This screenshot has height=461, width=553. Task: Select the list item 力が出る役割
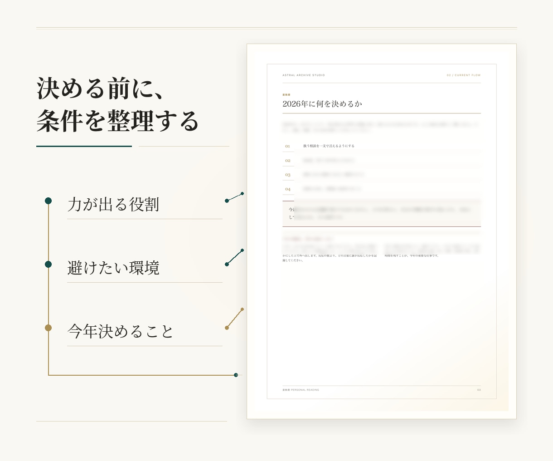113,204
